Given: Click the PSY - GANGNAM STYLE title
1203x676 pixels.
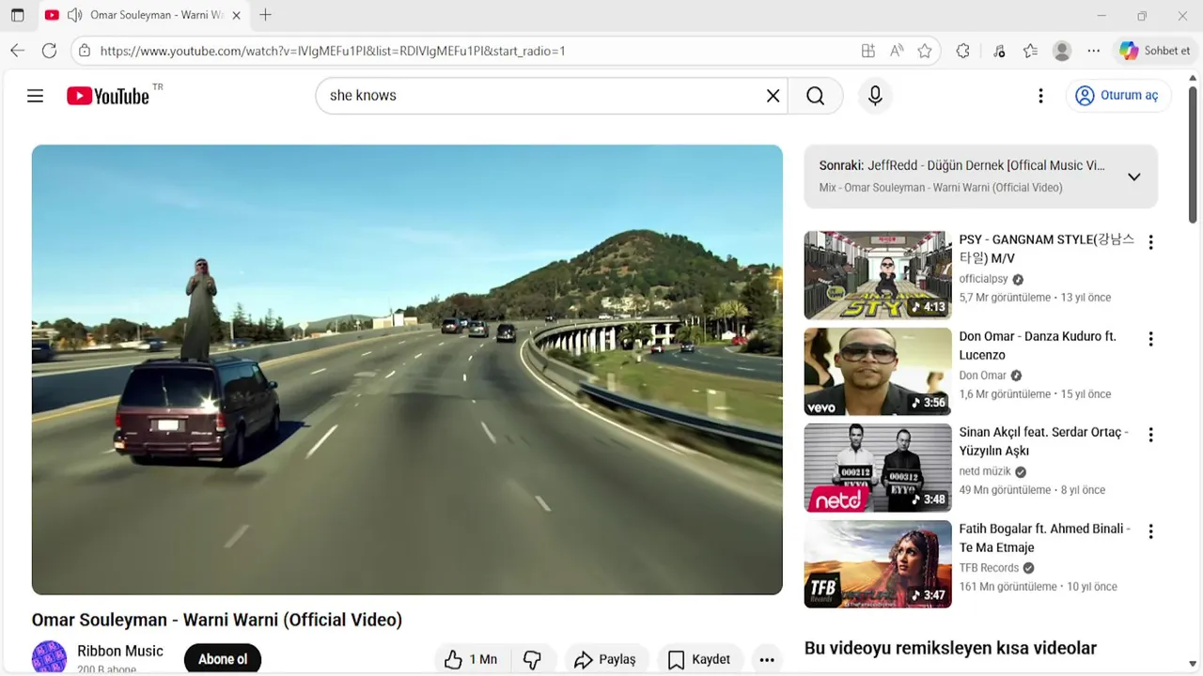Looking at the screenshot, I should coord(1047,249).
